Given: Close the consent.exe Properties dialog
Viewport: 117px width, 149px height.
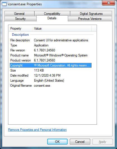Looking at the screenshot, I should click(109, 3).
